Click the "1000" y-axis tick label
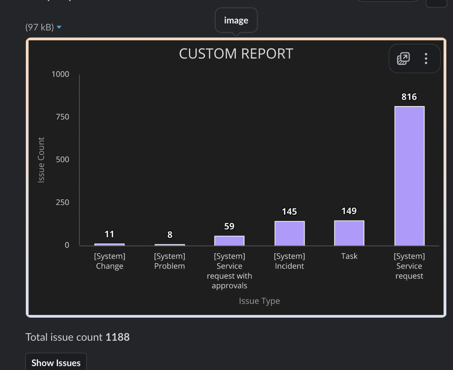Screen dimensions: 453x370 [61, 74]
